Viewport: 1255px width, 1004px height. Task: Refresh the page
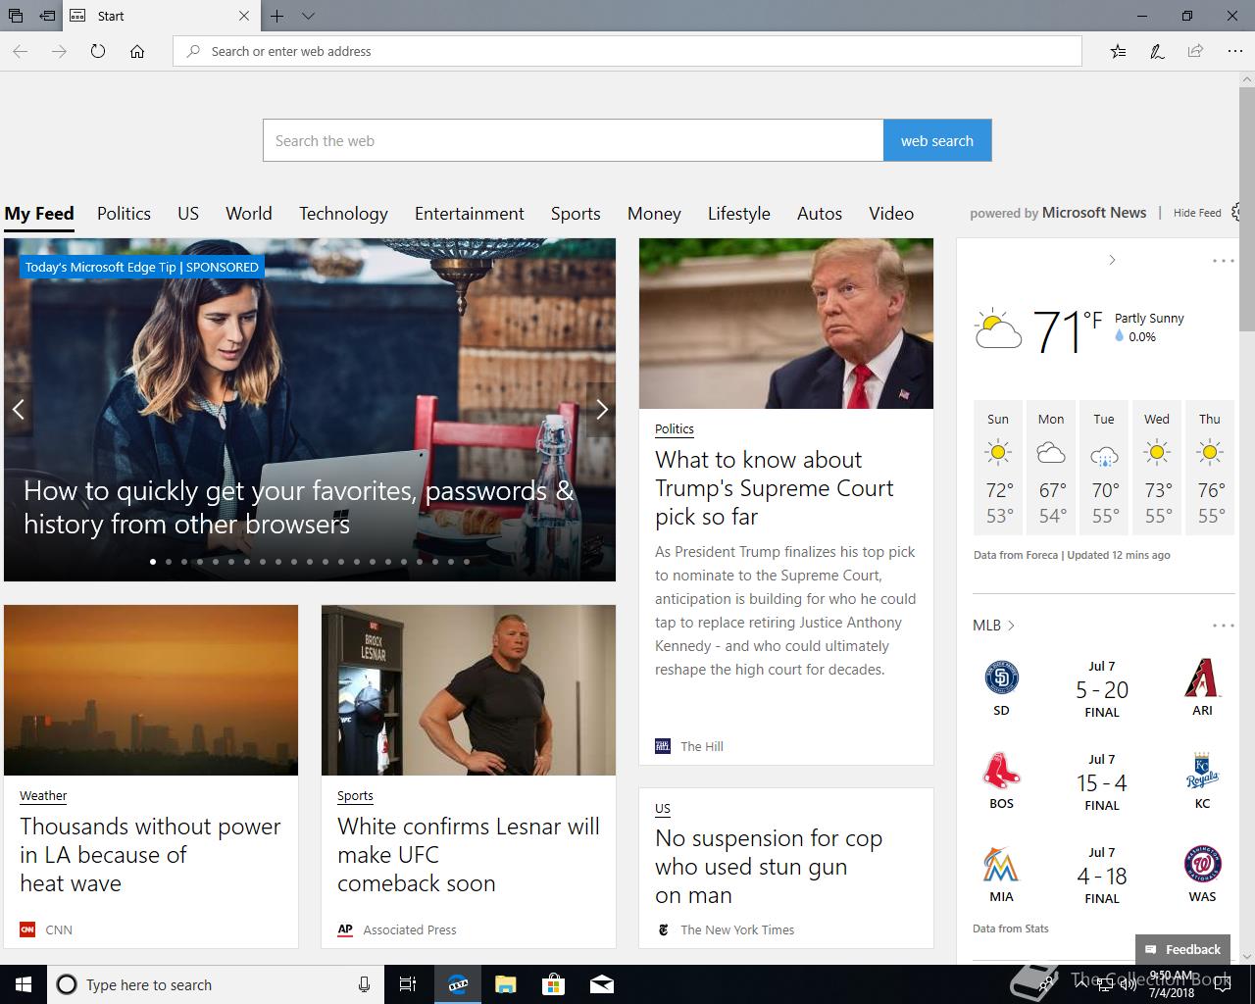pyautogui.click(x=98, y=51)
